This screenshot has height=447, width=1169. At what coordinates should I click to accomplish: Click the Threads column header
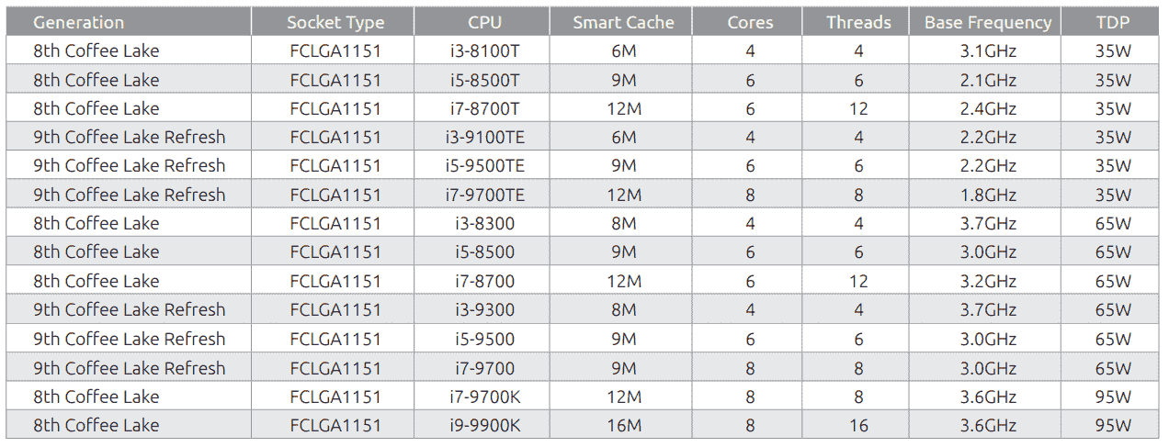point(858,22)
